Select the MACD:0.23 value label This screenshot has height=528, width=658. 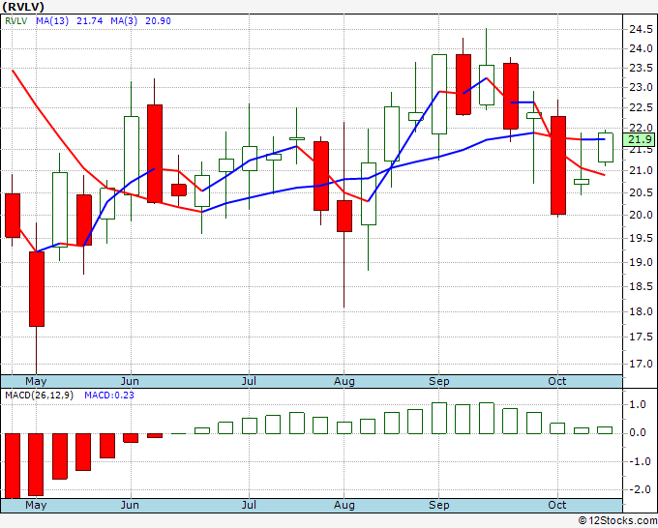pyautogui.click(x=109, y=396)
